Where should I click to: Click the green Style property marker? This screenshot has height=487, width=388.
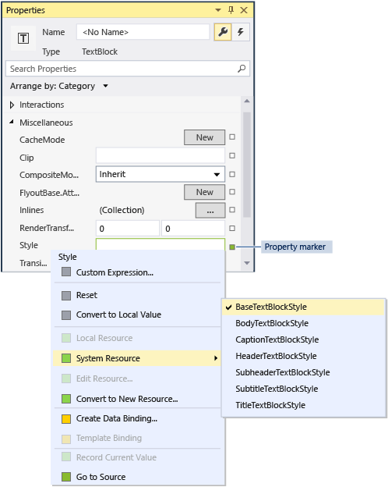(x=232, y=247)
